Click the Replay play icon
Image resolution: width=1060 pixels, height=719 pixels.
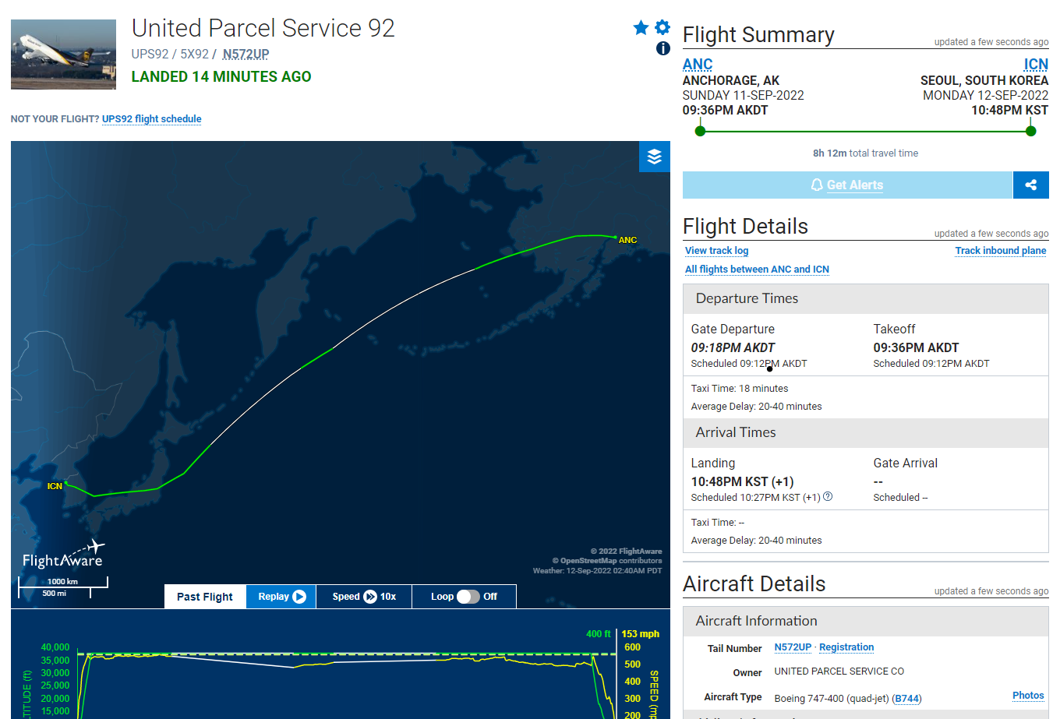299,597
